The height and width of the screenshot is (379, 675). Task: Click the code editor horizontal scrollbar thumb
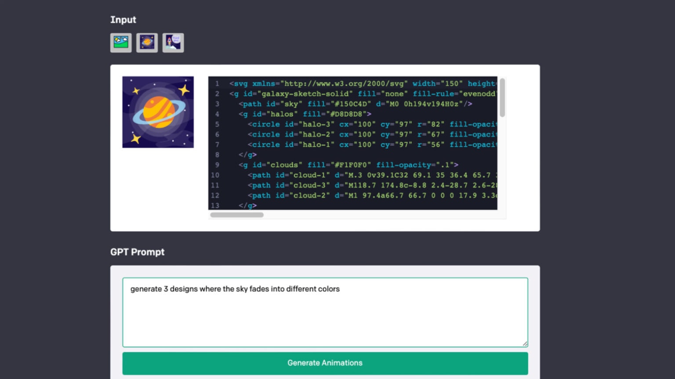[x=237, y=215]
